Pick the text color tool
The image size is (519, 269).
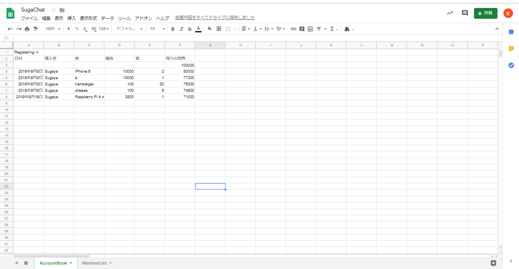[x=199, y=29]
